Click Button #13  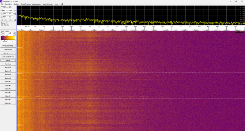click(x=8, y=92)
